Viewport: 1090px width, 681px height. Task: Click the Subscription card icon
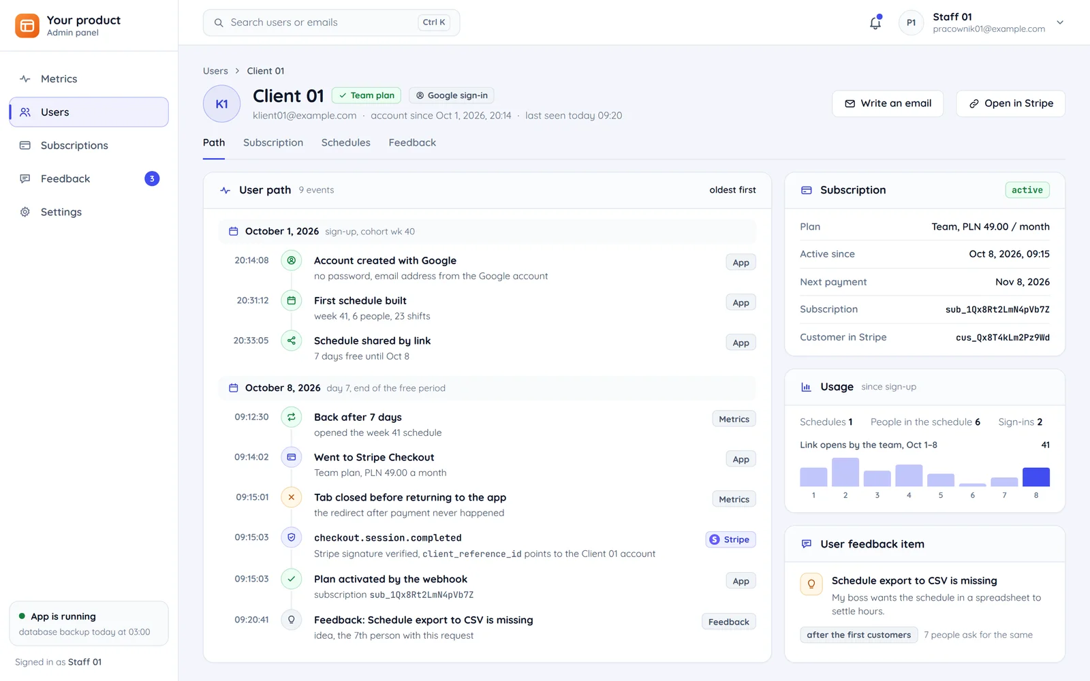(807, 190)
